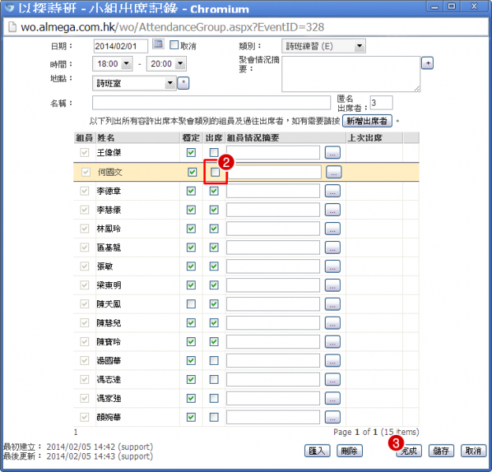Viewport: 492px width, 472px height.
Task: Click the 組員 column header
Action: pyautogui.click(x=84, y=138)
